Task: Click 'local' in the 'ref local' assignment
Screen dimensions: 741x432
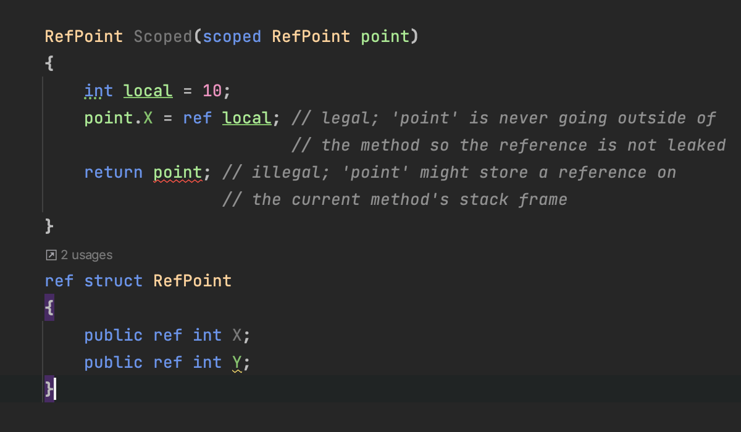Action: coord(246,118)
